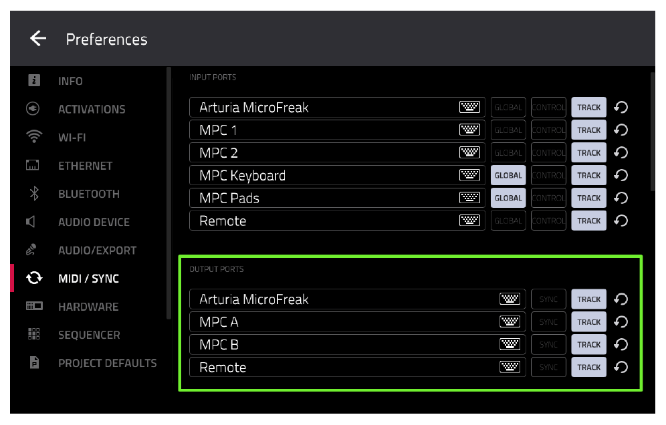Open the ETHERNET preferences section
The height and width of the screenshot is (425, 666).
[x=70, y=166]
